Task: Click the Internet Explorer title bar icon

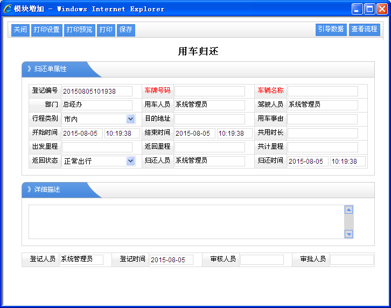Action: [8, 9]
